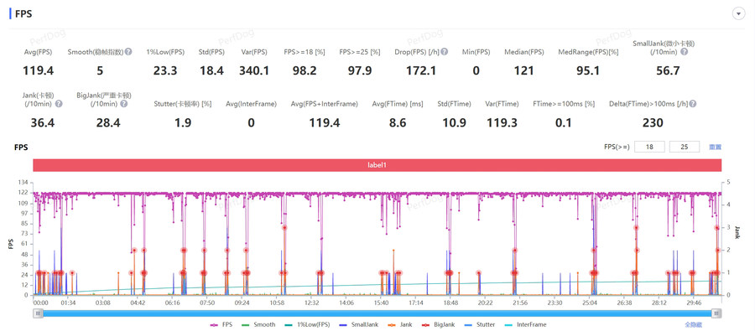The image size is (755, 331).
Task: Grab the right handle of the time range slider
Action: point(716,313)
